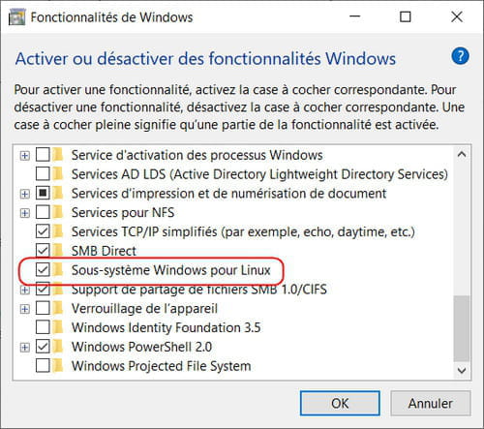This screenshot has height=429, width=484.
Task: Click the scrollbar down arrow in feature list
Action: pyautogui.click(x=462, y=370)
